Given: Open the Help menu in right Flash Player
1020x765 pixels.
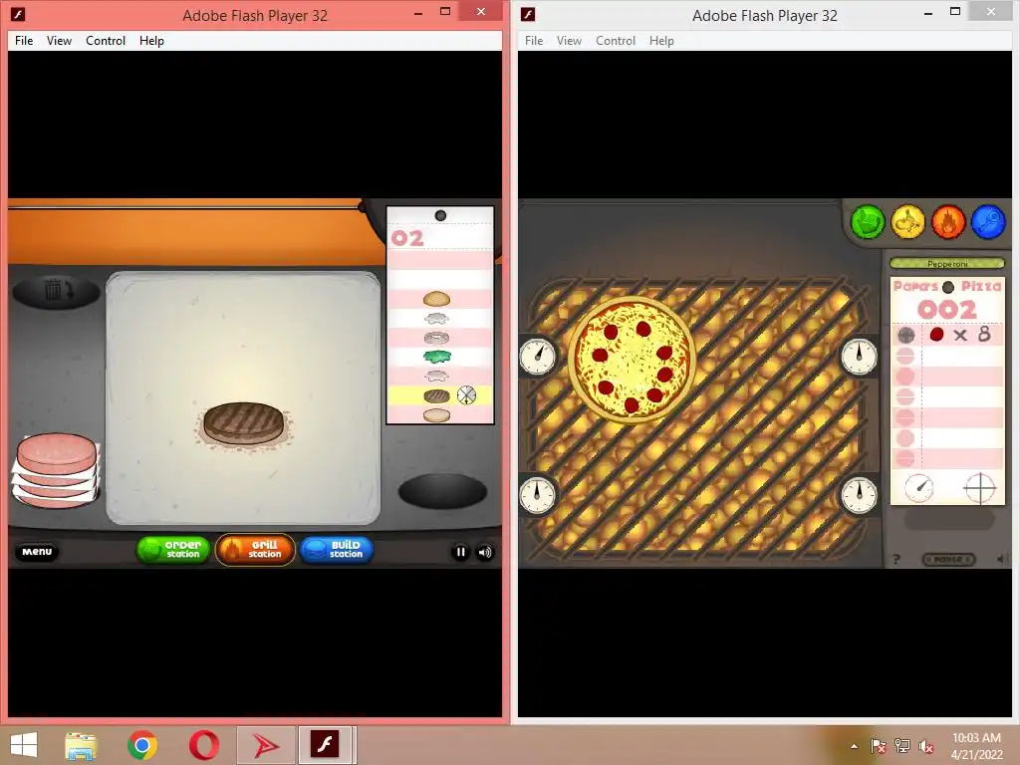Looking at the screenshot, I should click(x=661, y=40).
